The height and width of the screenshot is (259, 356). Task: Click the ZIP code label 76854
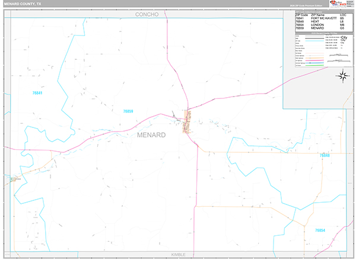click(x=320, y=230)
